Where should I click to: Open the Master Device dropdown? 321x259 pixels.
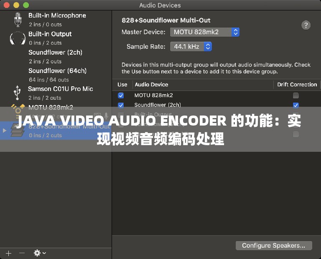(205, 32)
